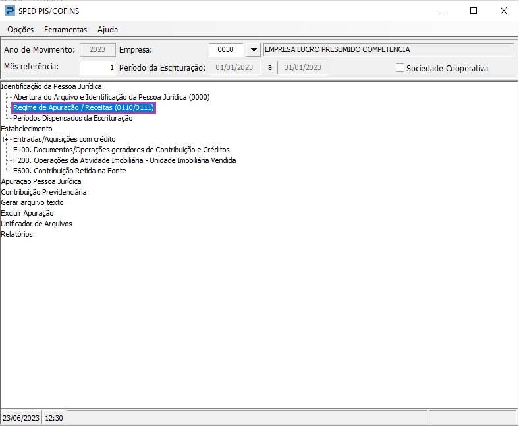This screenshot has width=519, height=426.
Task: Select Regime de Apuração / Receitas item
Action: pos(84,107)
